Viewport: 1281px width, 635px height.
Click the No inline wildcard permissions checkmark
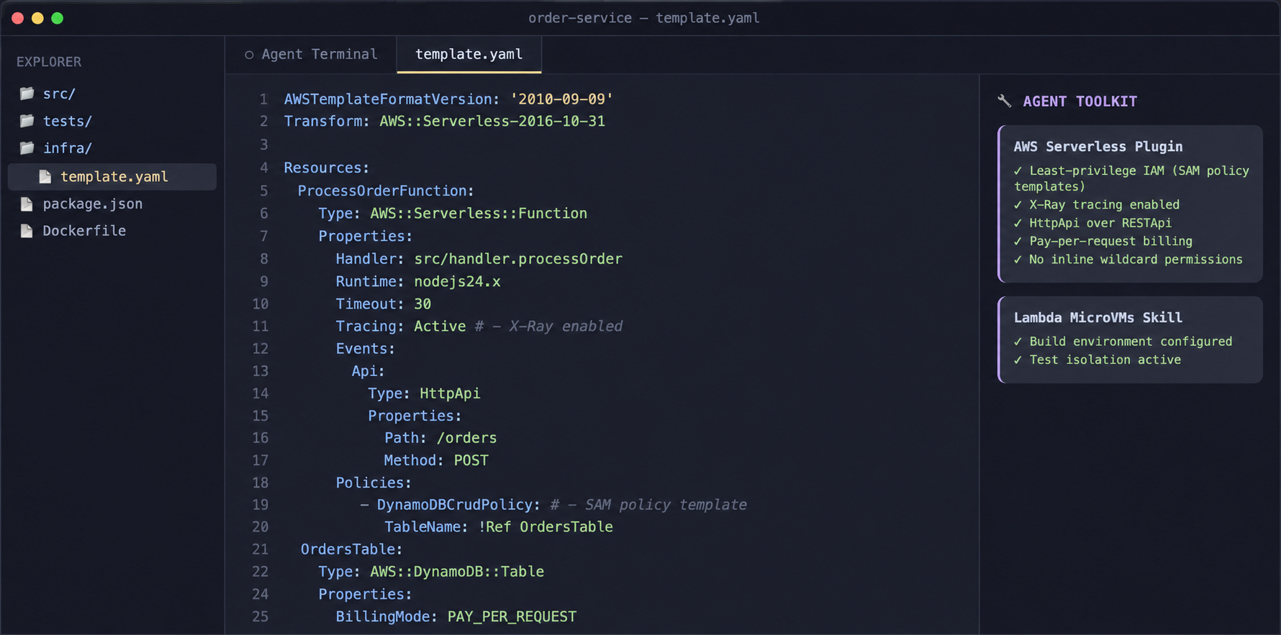[1018, 260]
